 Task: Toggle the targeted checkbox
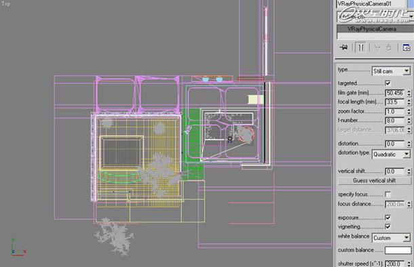point(388,83)
